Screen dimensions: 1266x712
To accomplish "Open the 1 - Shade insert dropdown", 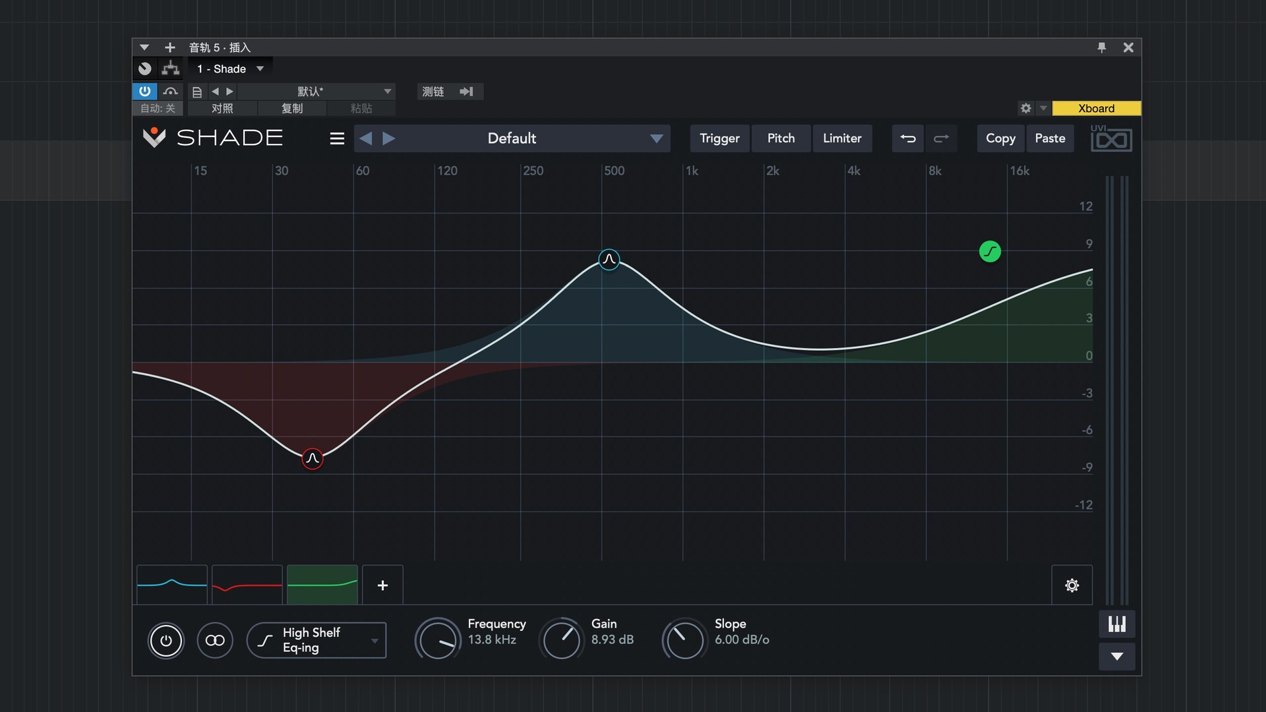I will click(230, 69).
